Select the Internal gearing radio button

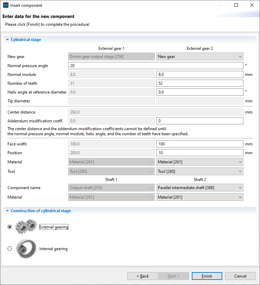(x=10, y=249)
